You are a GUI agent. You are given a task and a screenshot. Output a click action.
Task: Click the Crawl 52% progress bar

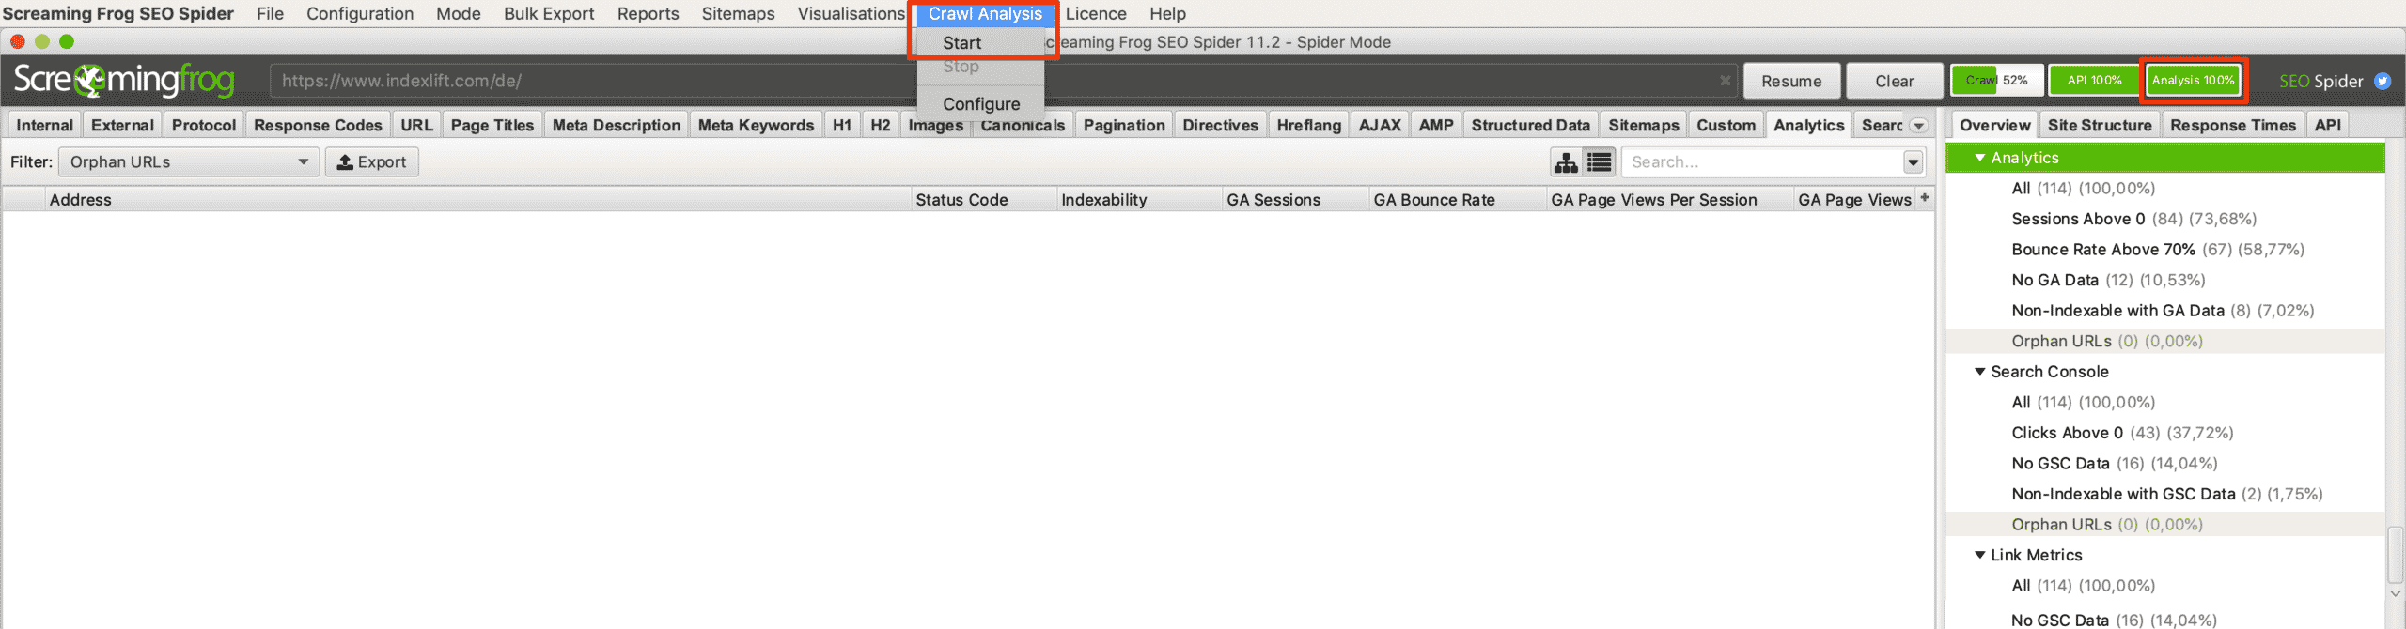(1997, 81)
